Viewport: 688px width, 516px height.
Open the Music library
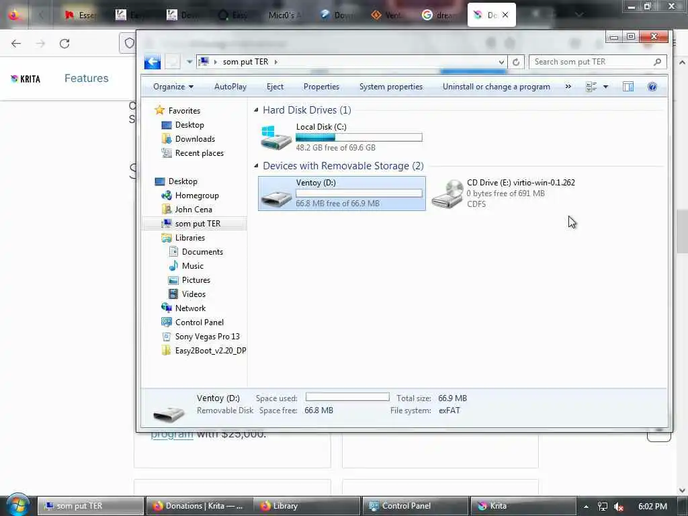pyautogui.click(x=192, y=266)
